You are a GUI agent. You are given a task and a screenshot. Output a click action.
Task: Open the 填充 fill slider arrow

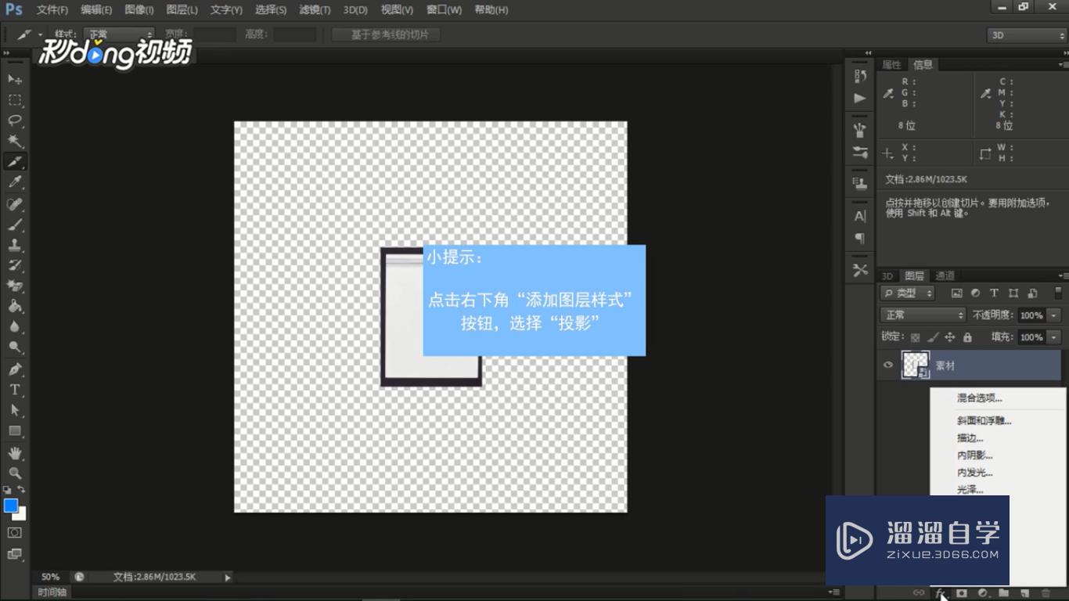(1054, 337)
